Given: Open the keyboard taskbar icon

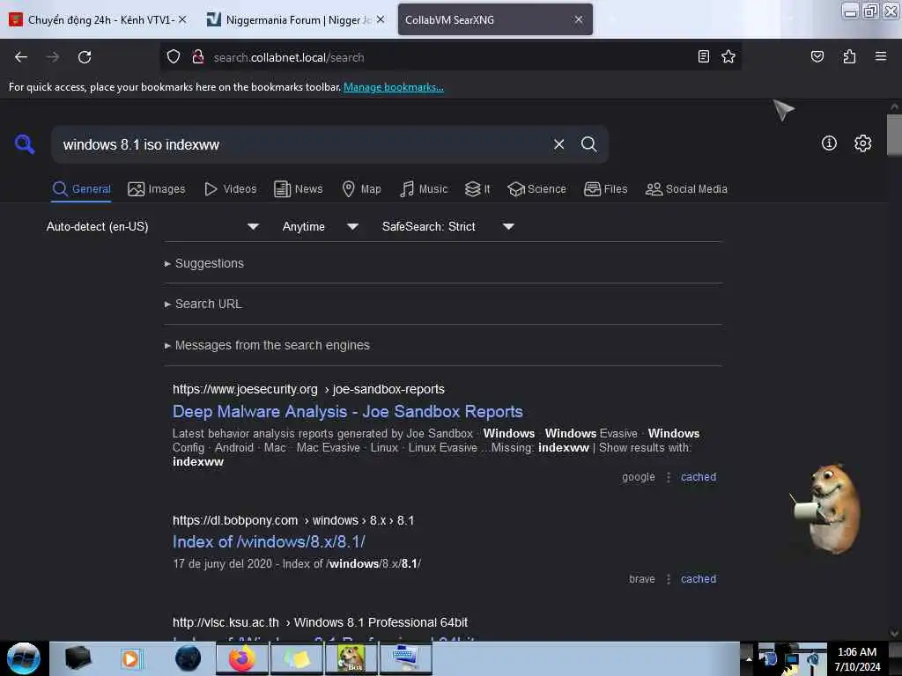Looking at the screenshot, I should click(405, 658).
